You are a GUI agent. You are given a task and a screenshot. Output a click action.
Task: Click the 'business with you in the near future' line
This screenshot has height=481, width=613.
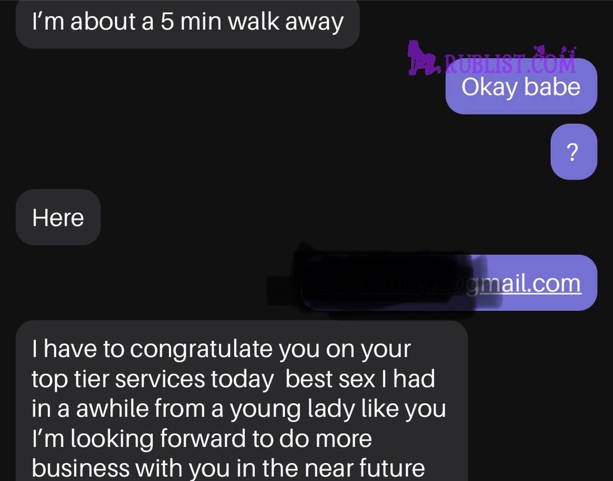pyautogui.click(x=228, y=468)
